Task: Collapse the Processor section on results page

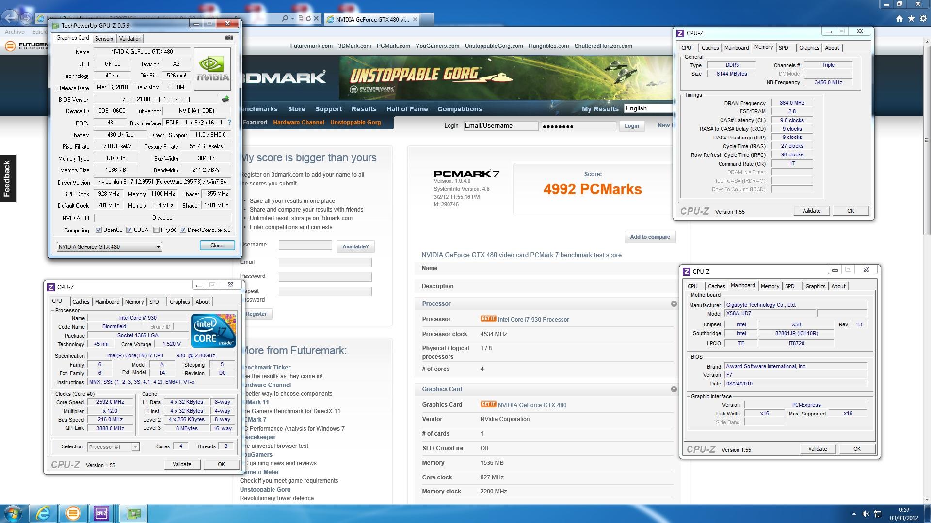Action: [674, 304]
